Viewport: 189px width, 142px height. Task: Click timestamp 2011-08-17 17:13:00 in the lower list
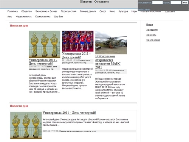(x=52, y=131)
